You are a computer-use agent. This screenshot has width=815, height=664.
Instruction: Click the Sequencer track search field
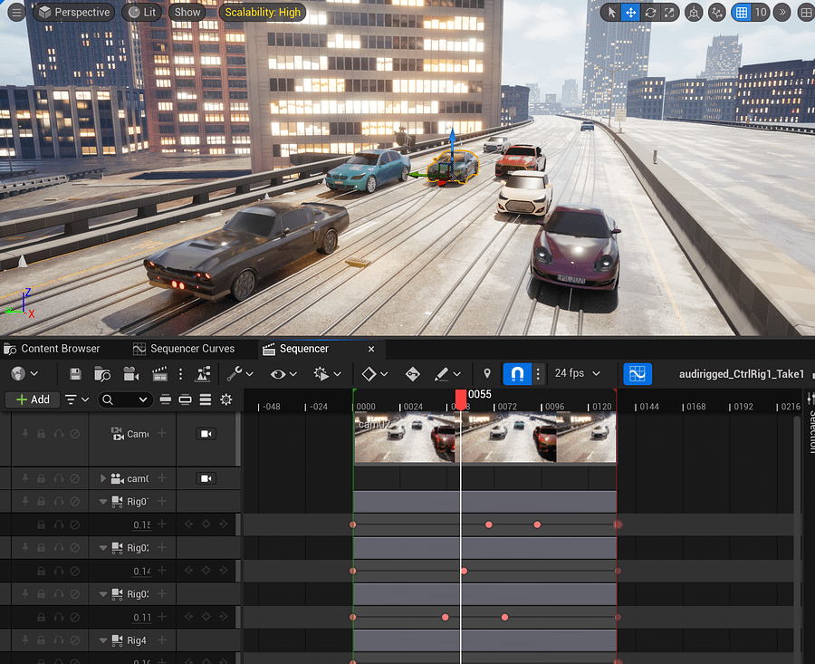tap(125, 399)
